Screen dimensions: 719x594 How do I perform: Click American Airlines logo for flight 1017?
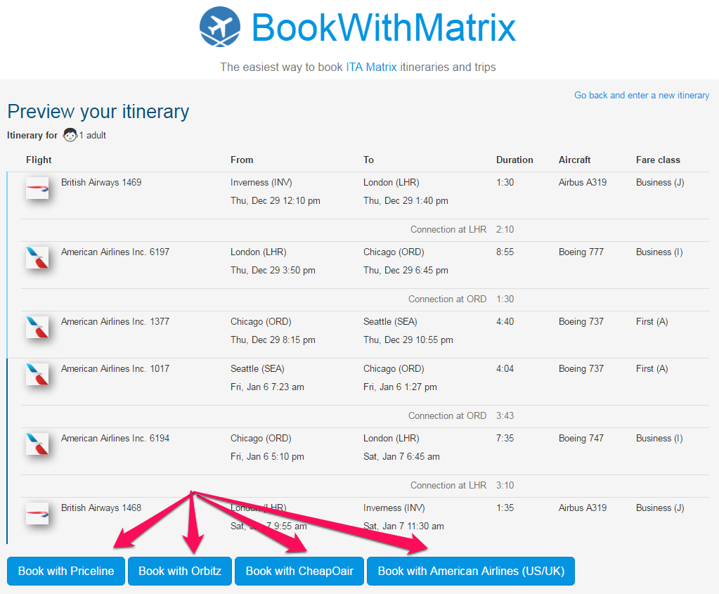[37, 374]
